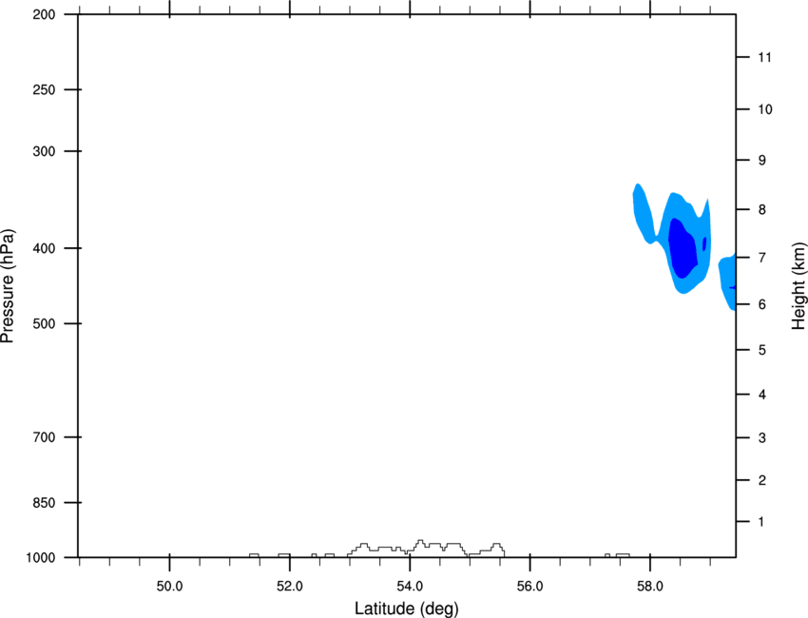Viewport: 808px width, 618px height.
Task: Click the 9 km height label
Action: 762,161
